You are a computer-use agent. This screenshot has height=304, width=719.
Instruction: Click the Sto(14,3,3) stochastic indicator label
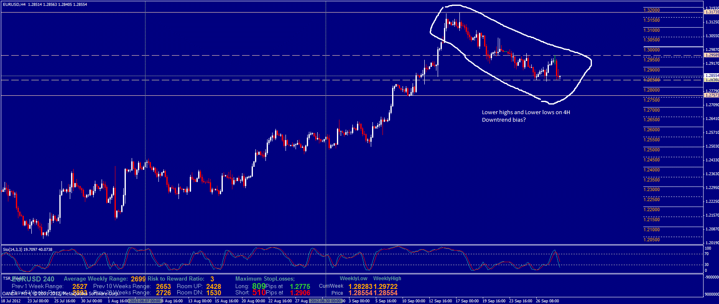click(15, 250)
